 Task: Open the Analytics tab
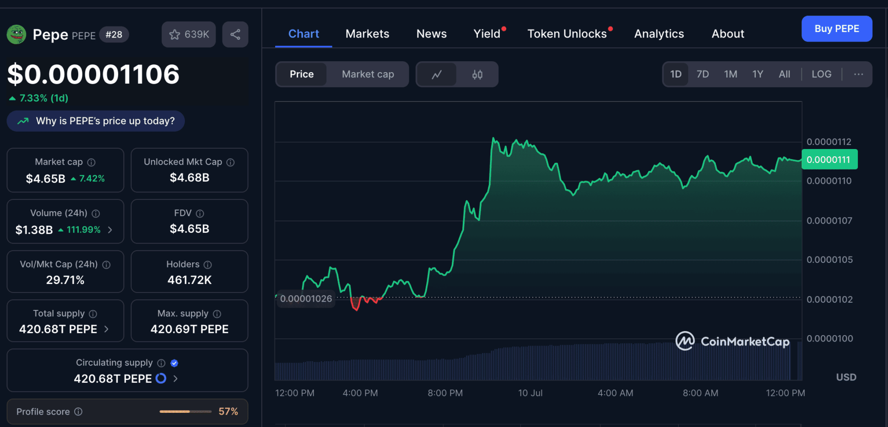tap(659, 34)
